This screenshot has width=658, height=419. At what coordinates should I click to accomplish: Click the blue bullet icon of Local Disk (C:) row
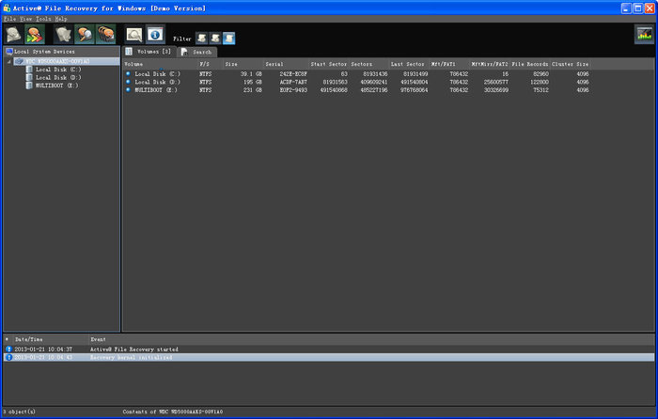click(128, 74)
